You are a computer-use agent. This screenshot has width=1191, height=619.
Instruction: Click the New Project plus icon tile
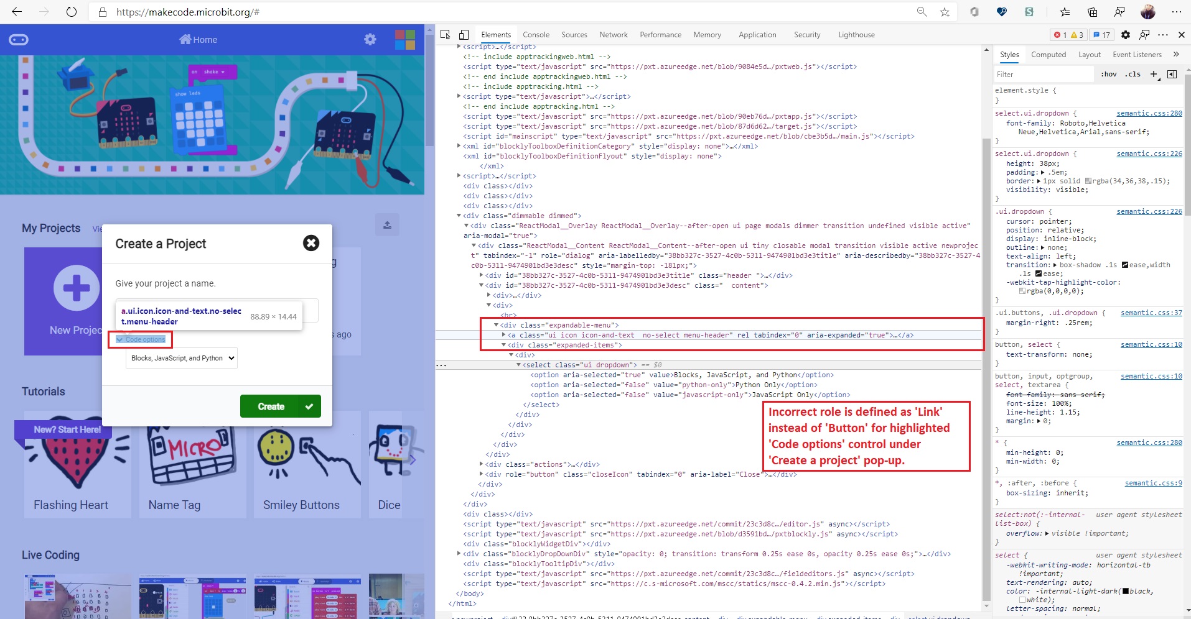77,288
